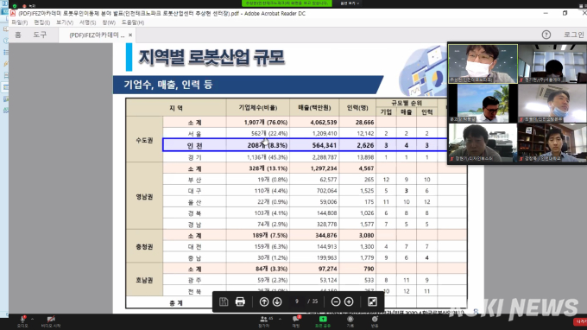Click the fit-page view icon in floating toolbar
Screen dimensions: 587x330
pyautogui.click(x=372, y=301)
